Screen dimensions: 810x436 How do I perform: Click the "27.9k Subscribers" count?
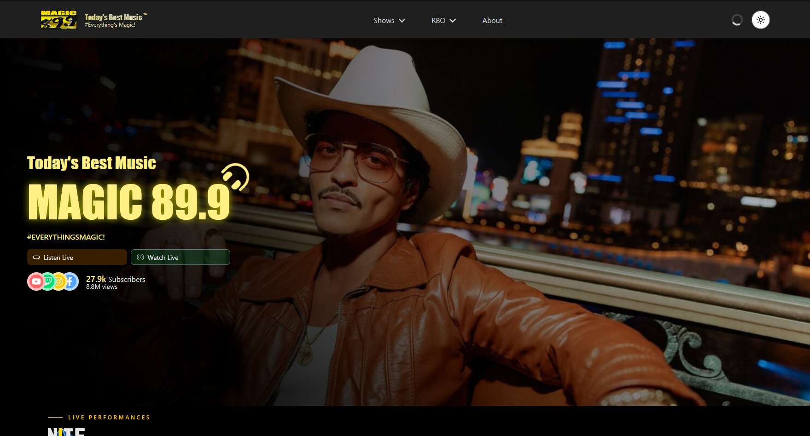[x=116, y=279]
